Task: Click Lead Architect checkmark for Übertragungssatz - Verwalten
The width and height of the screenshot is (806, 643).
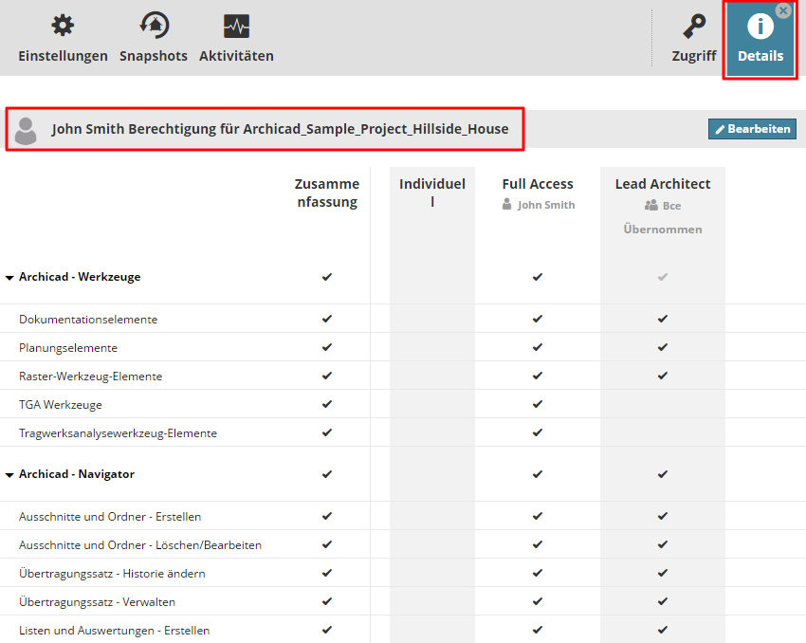Action: 663,601
